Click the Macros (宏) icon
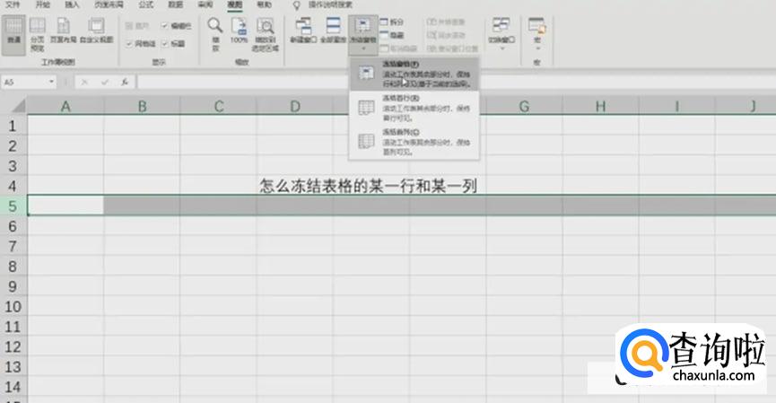Image resolution: width=776 pixels, height=403 pixels. [537, 25]
